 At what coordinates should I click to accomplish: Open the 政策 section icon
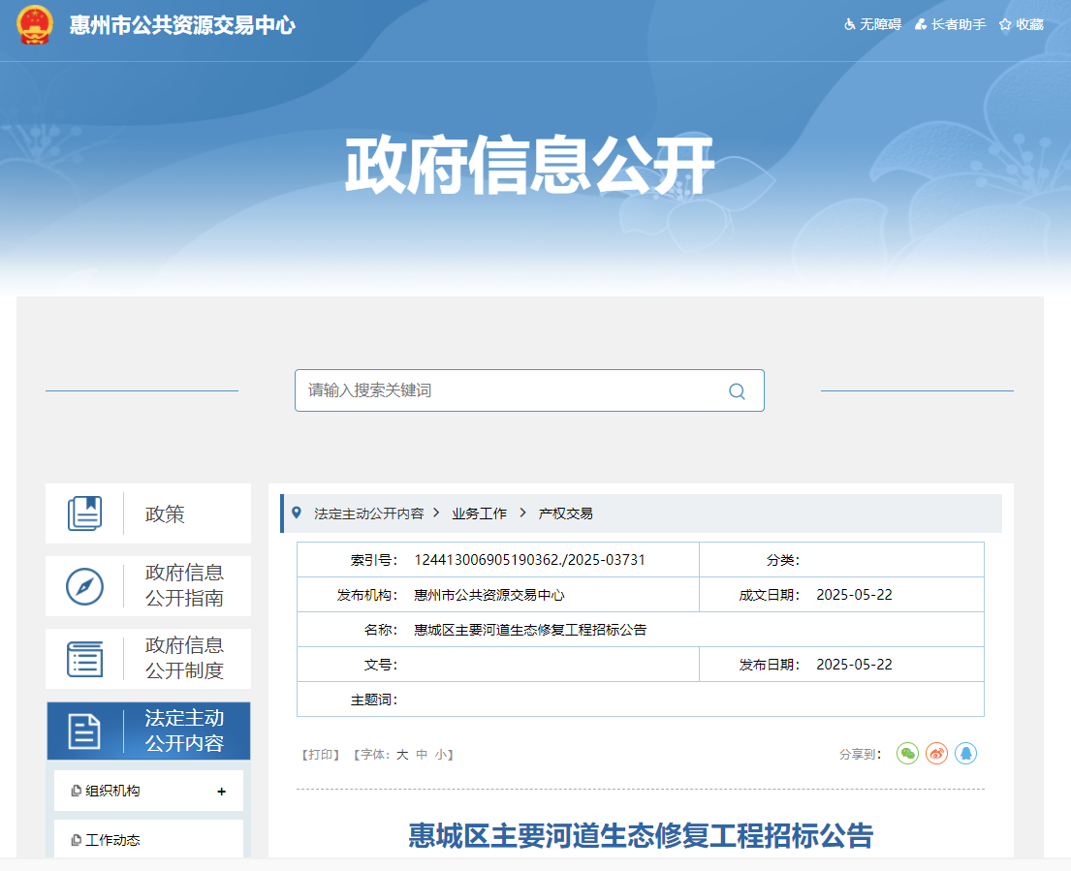[85, 513]
